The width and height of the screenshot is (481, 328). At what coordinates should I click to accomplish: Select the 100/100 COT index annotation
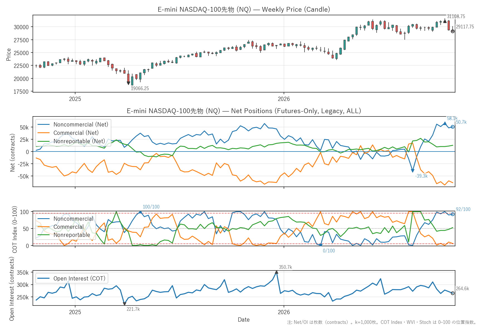pyautogui.click(x=151, y=207)
